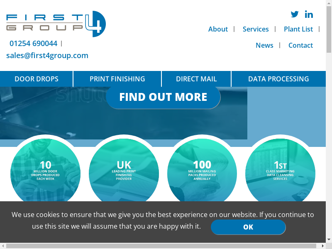
Task: Open the LinkedIn social icon
Action: click(309, 15)
